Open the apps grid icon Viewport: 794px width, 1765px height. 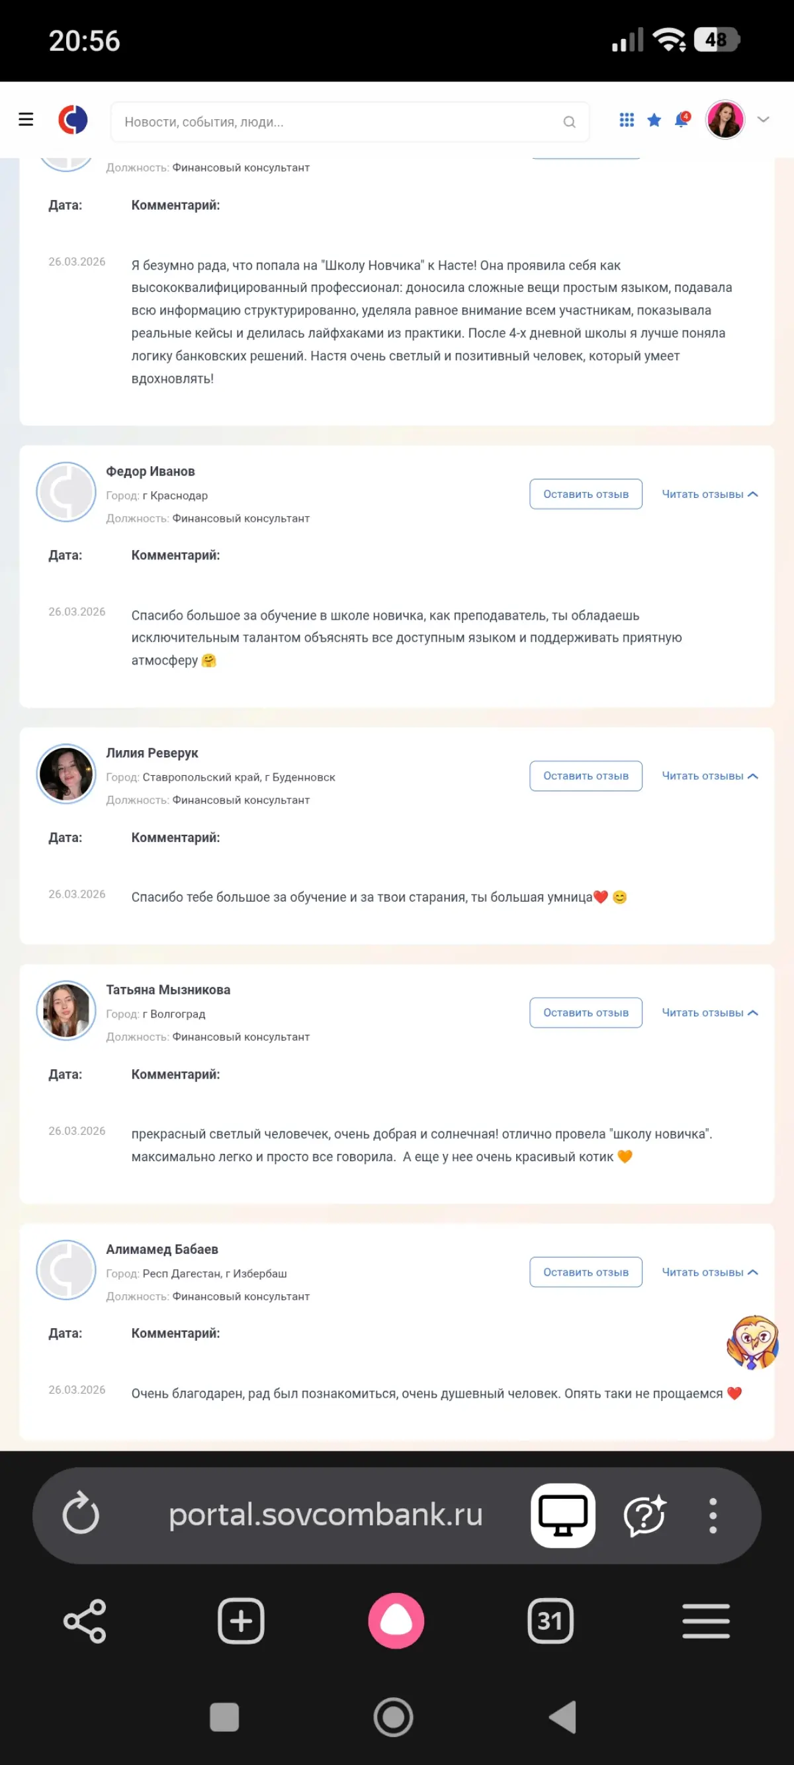tap(626, 120)
